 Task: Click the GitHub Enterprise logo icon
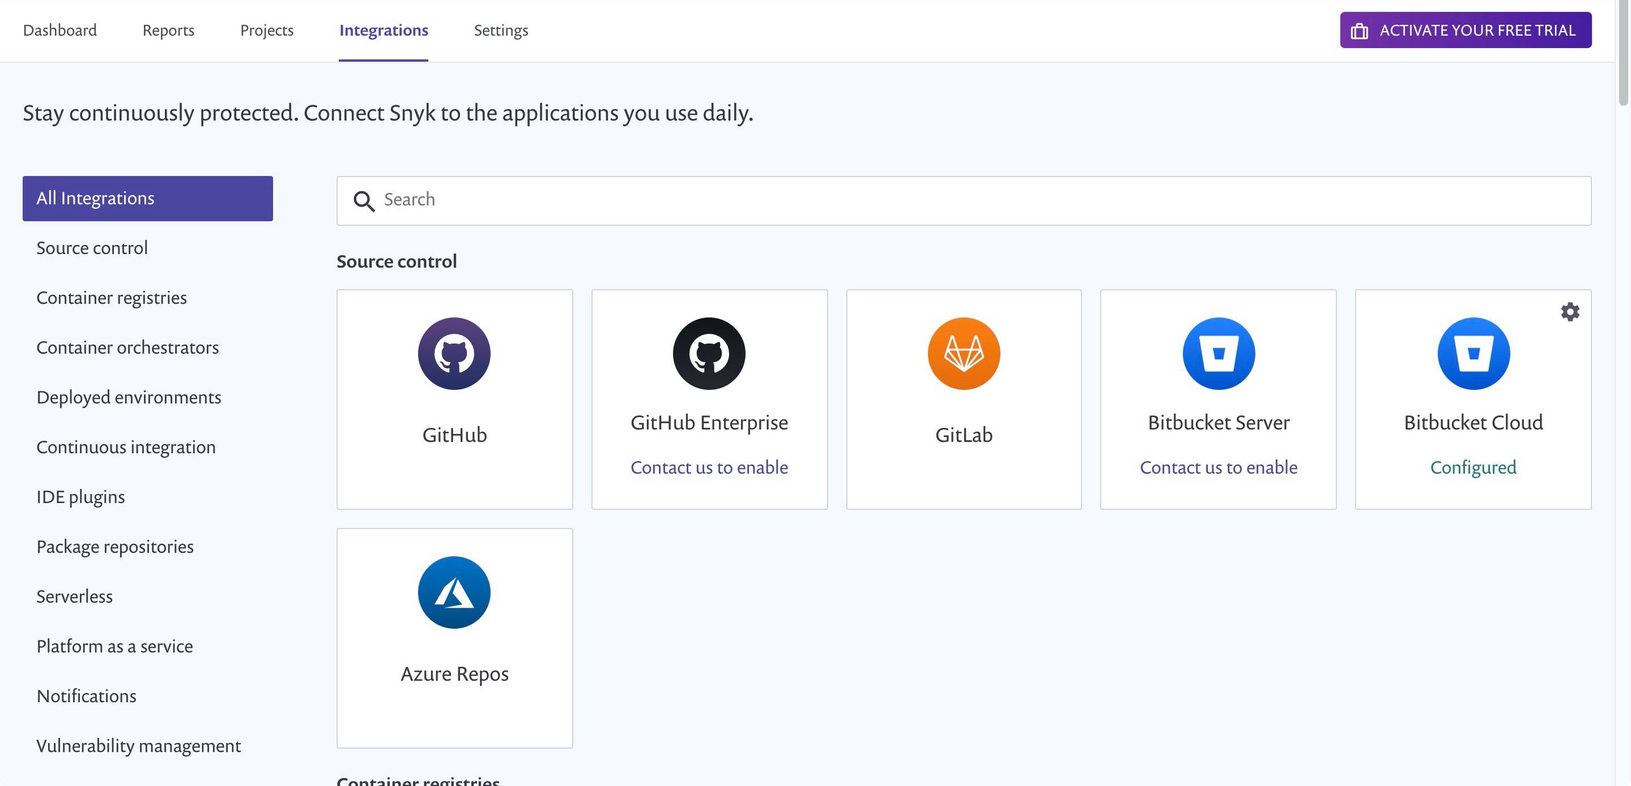pos(709,354)
